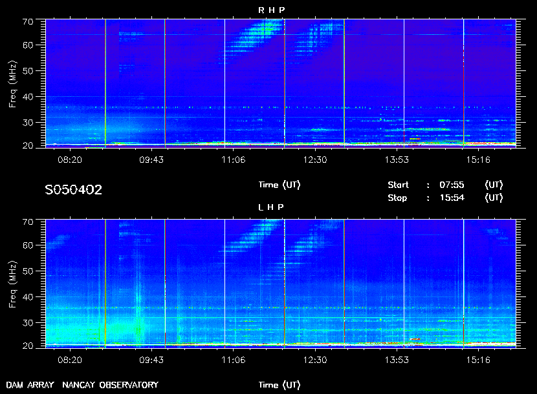Image resolution: width=537 pixels, height=394 pixels.
Task: Click the Start time value 07:55
Action: pyautogui.click(x=452, y=185)
